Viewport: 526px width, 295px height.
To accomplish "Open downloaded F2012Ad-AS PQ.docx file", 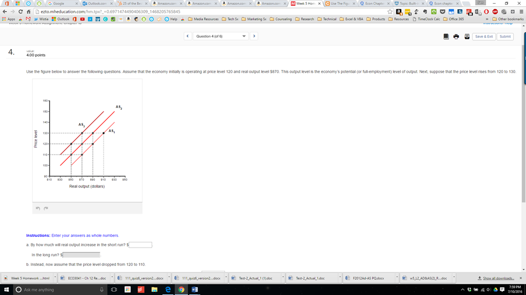I will (x=368, y=278).
